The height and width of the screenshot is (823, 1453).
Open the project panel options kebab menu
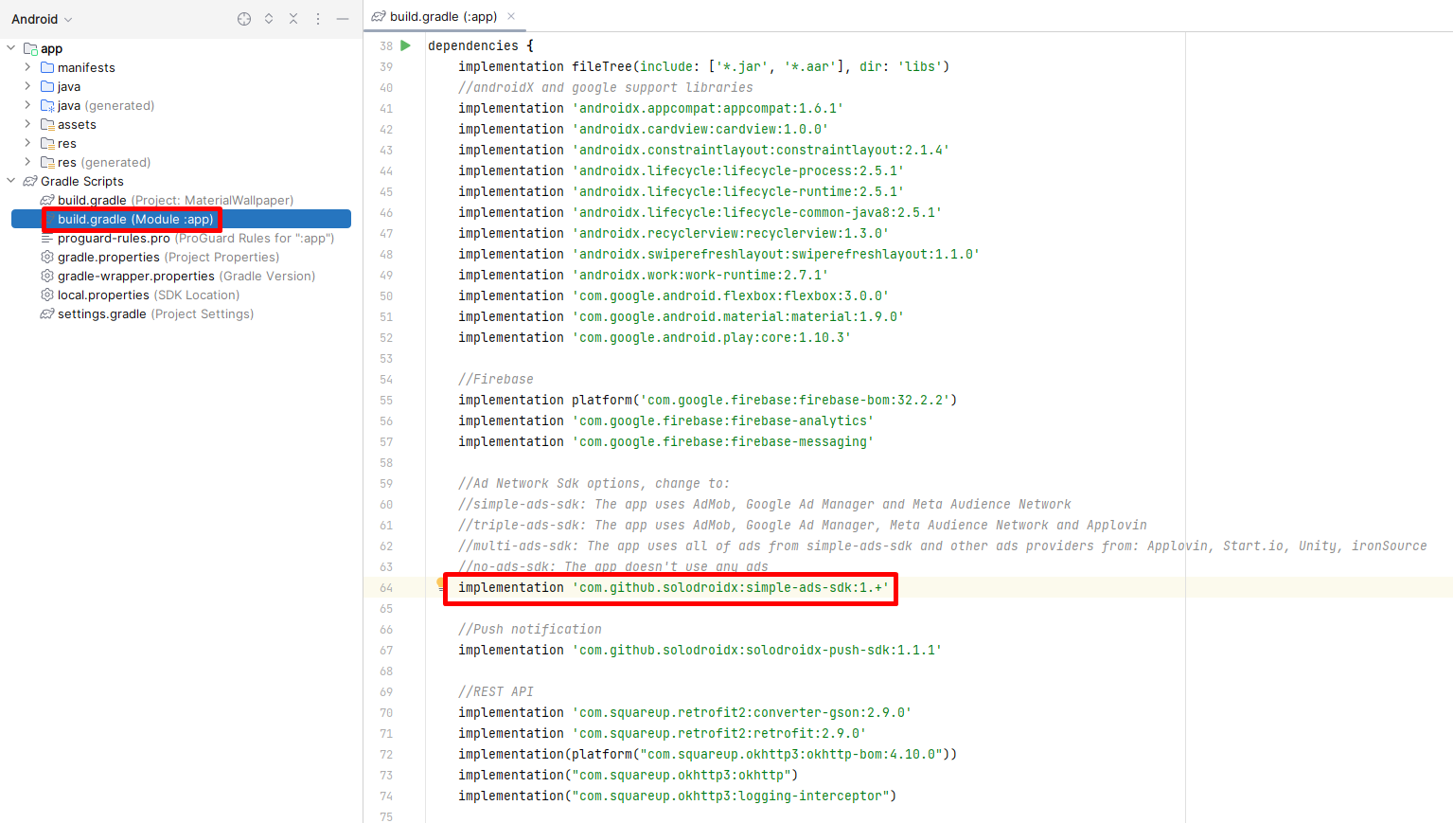click(x=318, y=19)
